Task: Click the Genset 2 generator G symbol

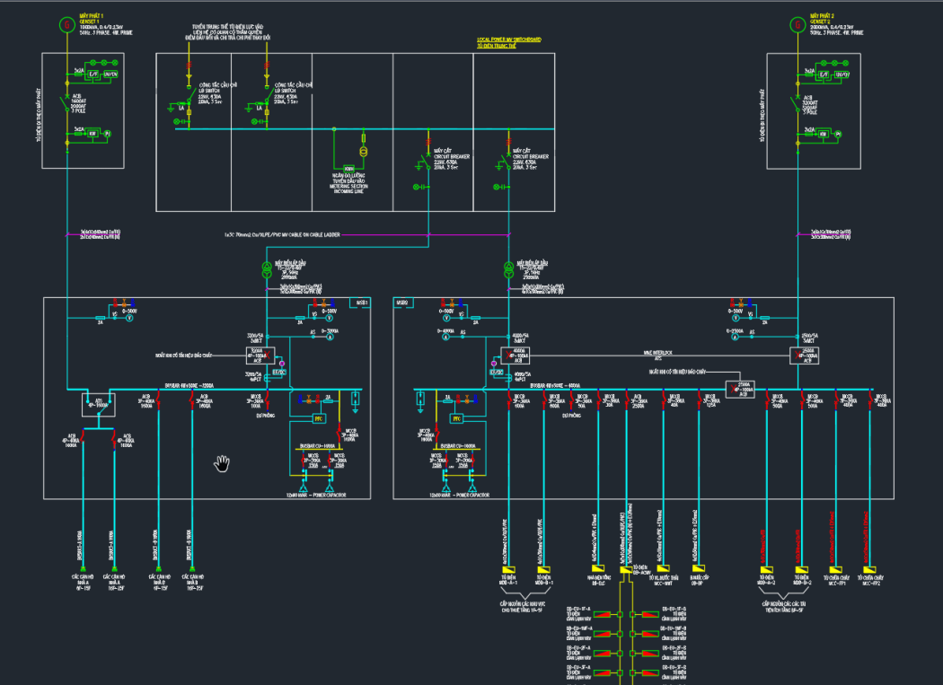Action: pos(795,24)
